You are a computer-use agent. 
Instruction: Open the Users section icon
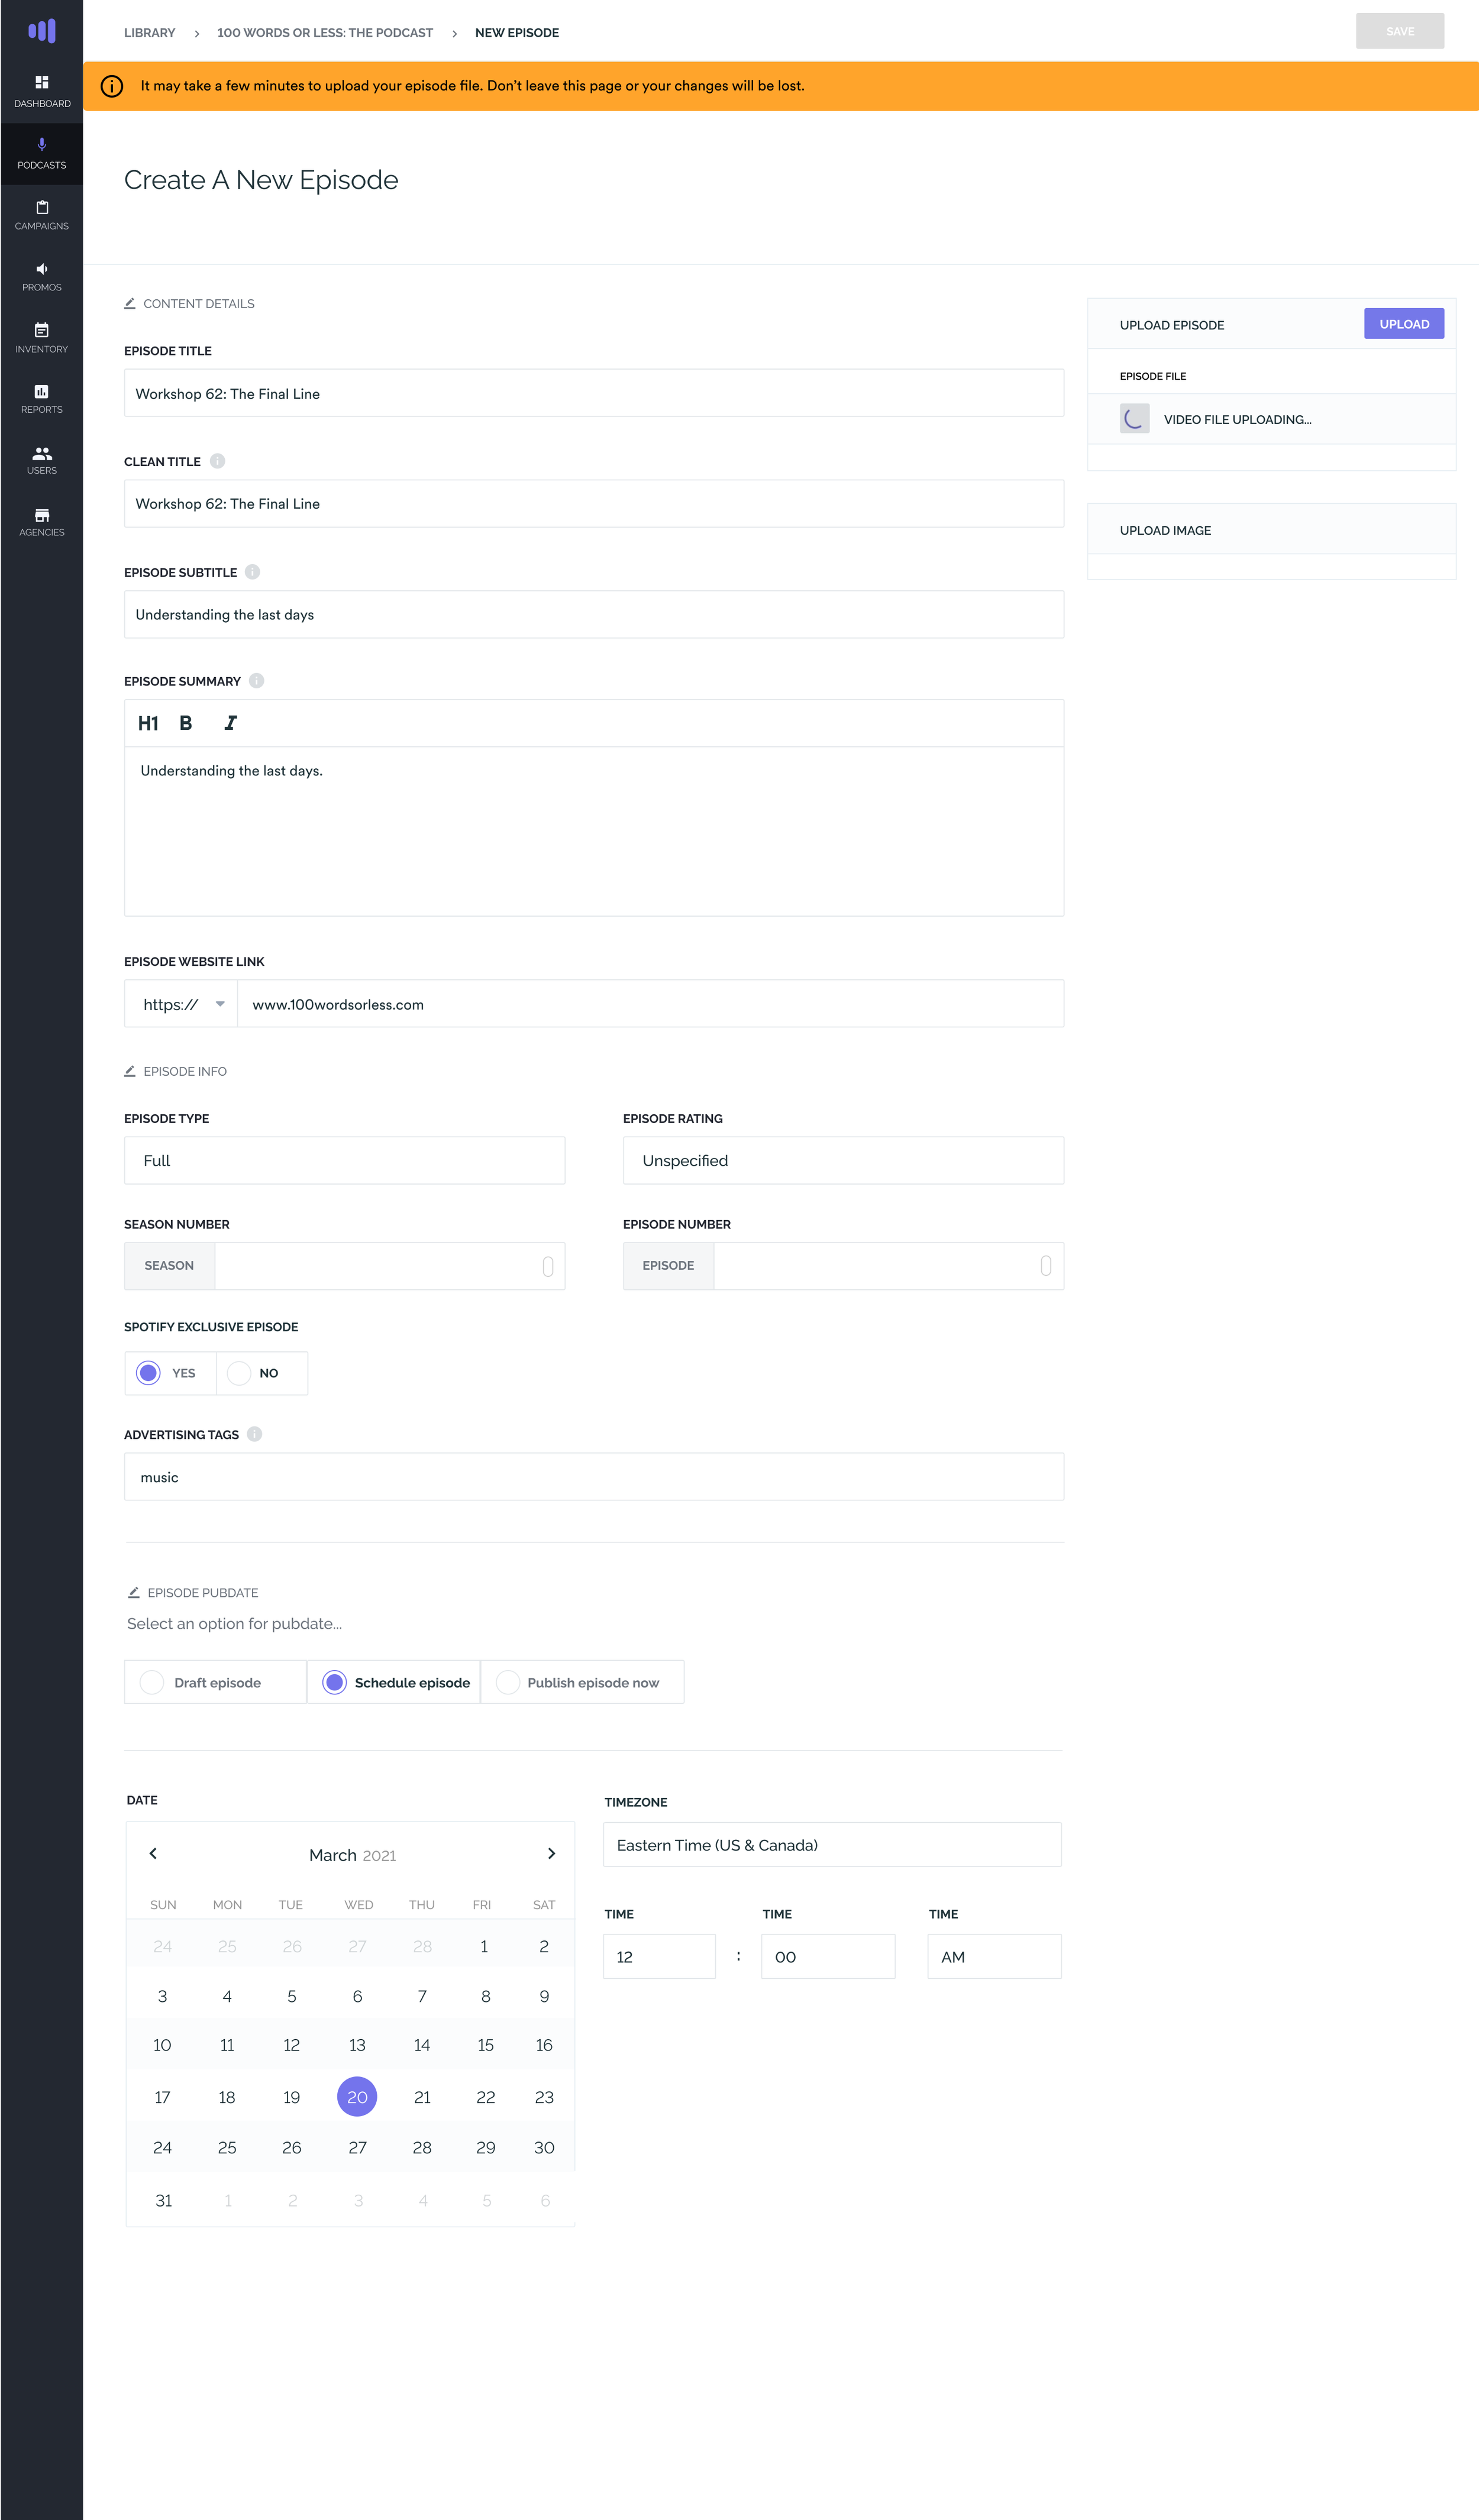click(42, 453)
